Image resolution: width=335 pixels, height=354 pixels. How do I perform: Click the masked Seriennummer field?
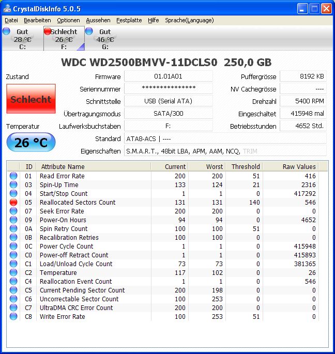tap(169, 88)
